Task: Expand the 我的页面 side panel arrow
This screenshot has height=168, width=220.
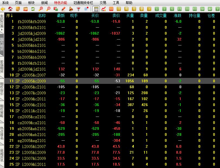Action: click(2, 29)
